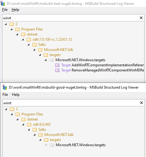The image size is (146, 157).
Task: Select dotnet label in good-nuget window
Action: click(32, 119)
